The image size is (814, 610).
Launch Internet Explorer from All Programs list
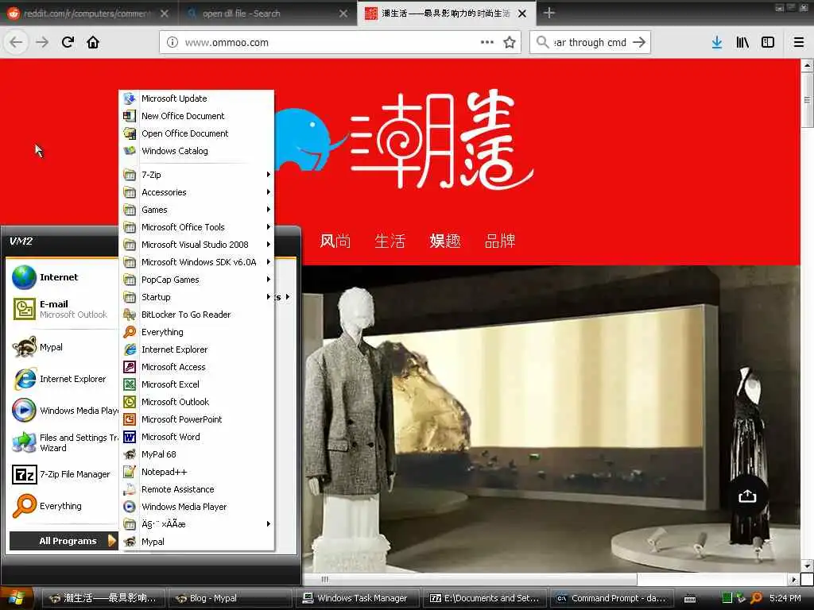[196, 349]
